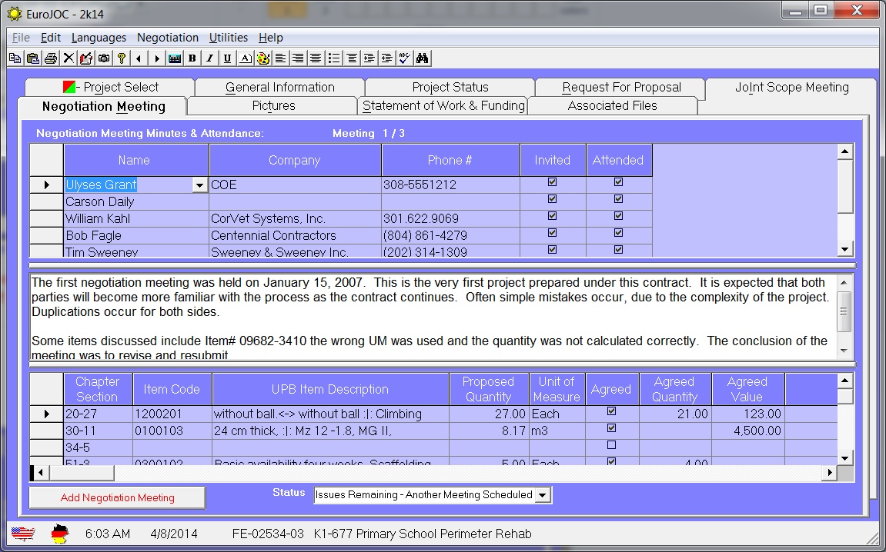Screen dimensions: 886x552
Task: Open the Negotiation menu
Action: click(x=167, y=38)
